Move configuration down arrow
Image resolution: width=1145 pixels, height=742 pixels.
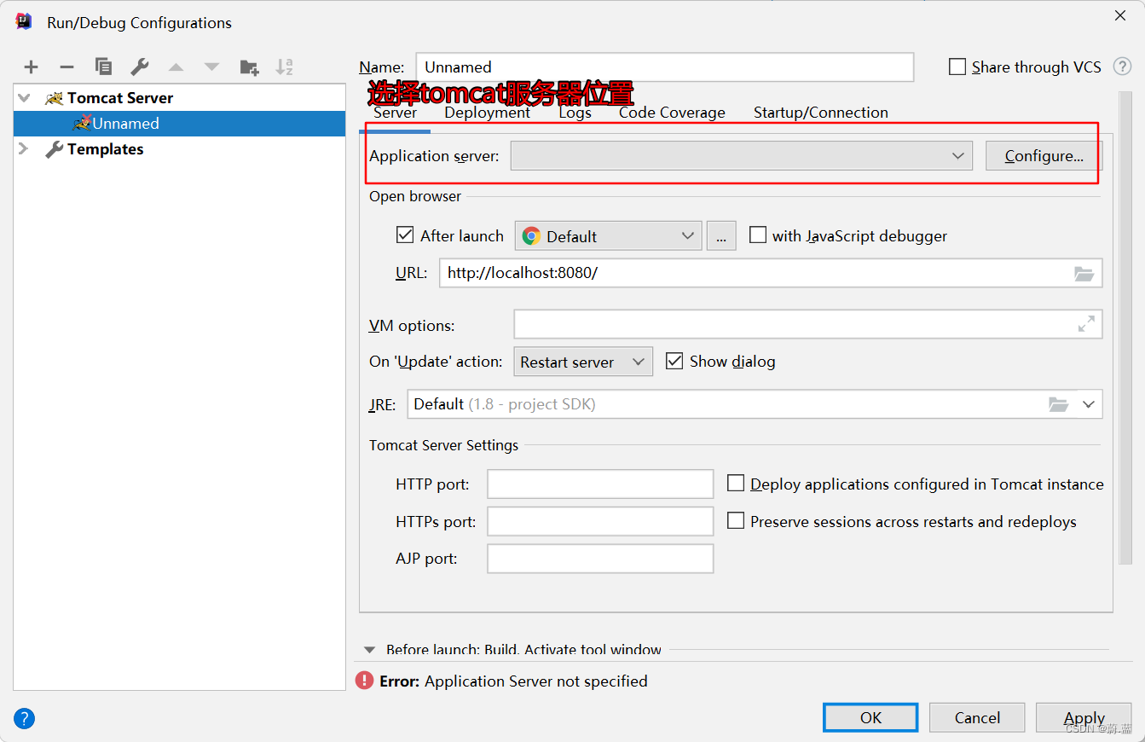(x=211, y=67)
